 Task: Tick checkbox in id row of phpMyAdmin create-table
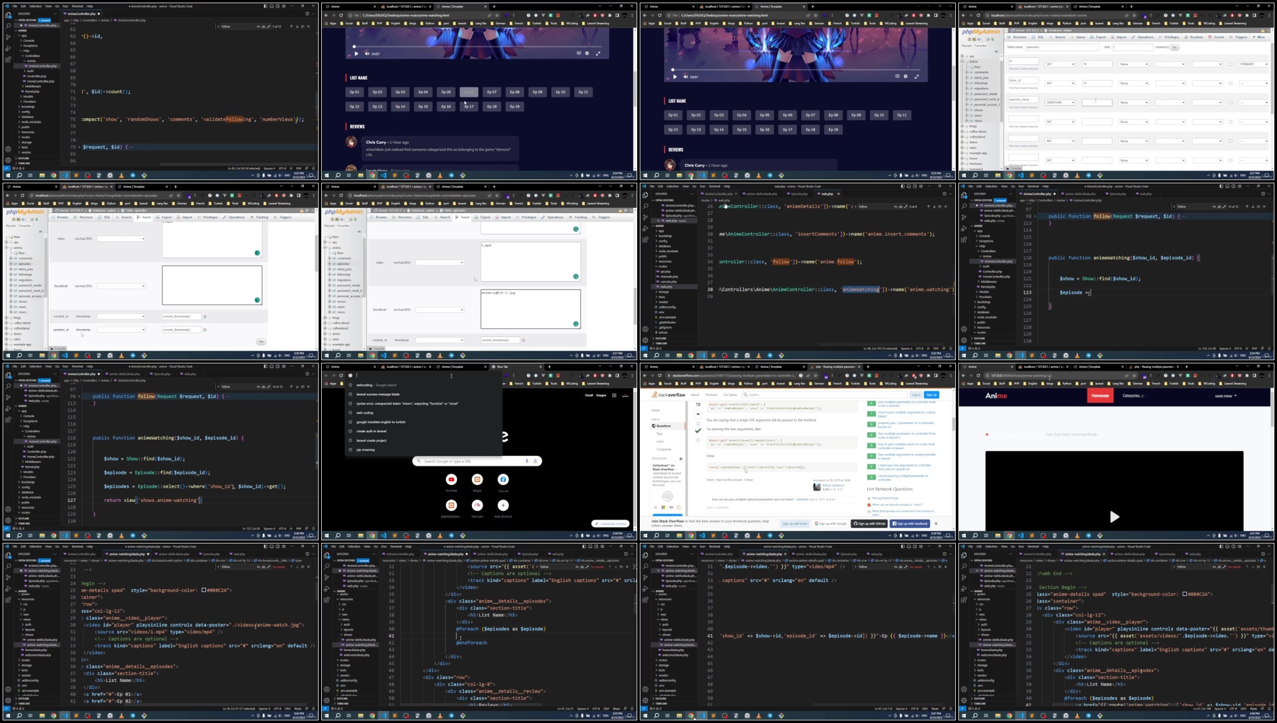[1230, 64]
